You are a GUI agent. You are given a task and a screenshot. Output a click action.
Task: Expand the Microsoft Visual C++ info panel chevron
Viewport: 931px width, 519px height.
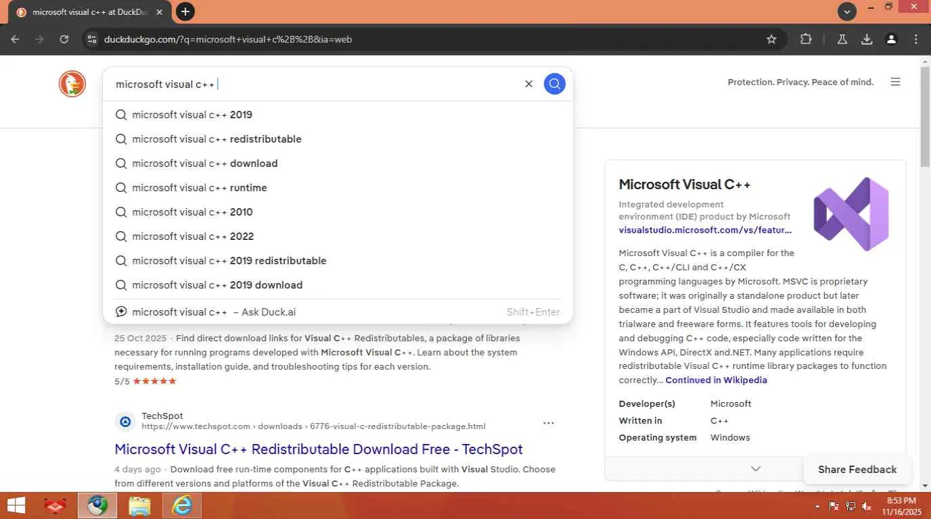(756, 468)
